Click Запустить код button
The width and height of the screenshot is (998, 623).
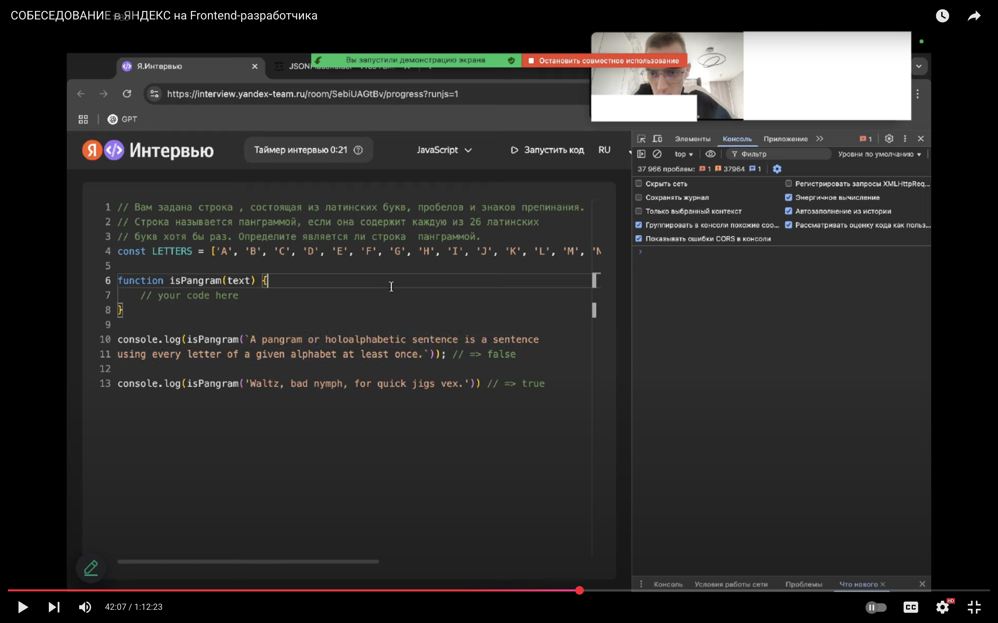point(547,150)
